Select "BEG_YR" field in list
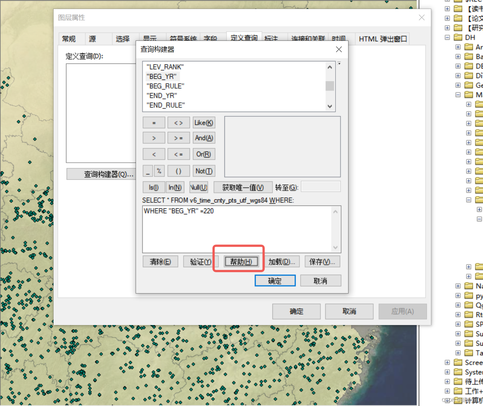The height and width of the screenshot is (406, 483). tap(161, 76)
